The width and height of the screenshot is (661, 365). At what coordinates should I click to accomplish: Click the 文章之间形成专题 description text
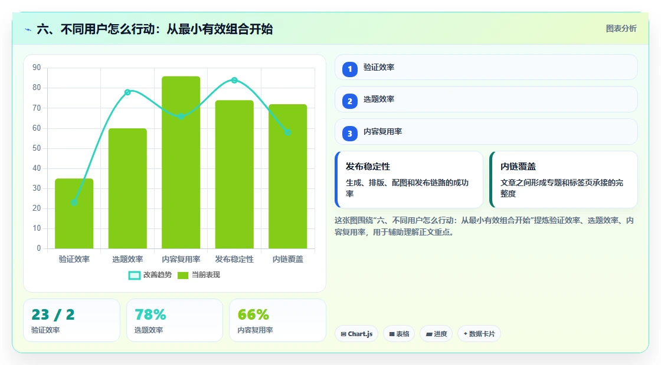(562, 188)
